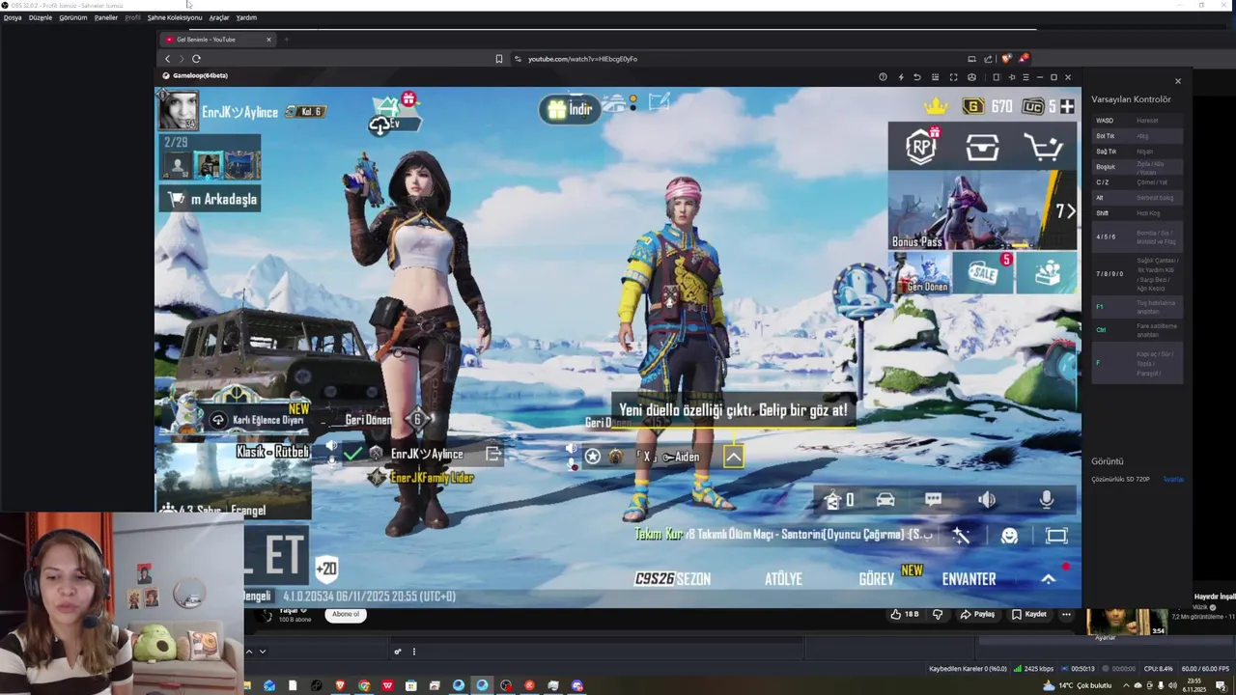Toggle ready checkmark for EnrJK Aylince
This screenshot has width=1236, height=695.
pos(352,454)
